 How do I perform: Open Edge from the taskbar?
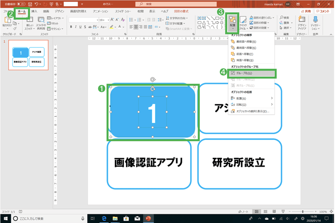104,219
